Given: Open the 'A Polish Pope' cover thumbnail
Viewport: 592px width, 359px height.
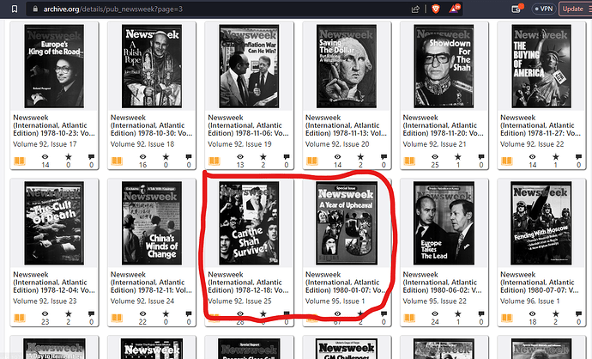Looking at the screenshot, I should [152, 66].
